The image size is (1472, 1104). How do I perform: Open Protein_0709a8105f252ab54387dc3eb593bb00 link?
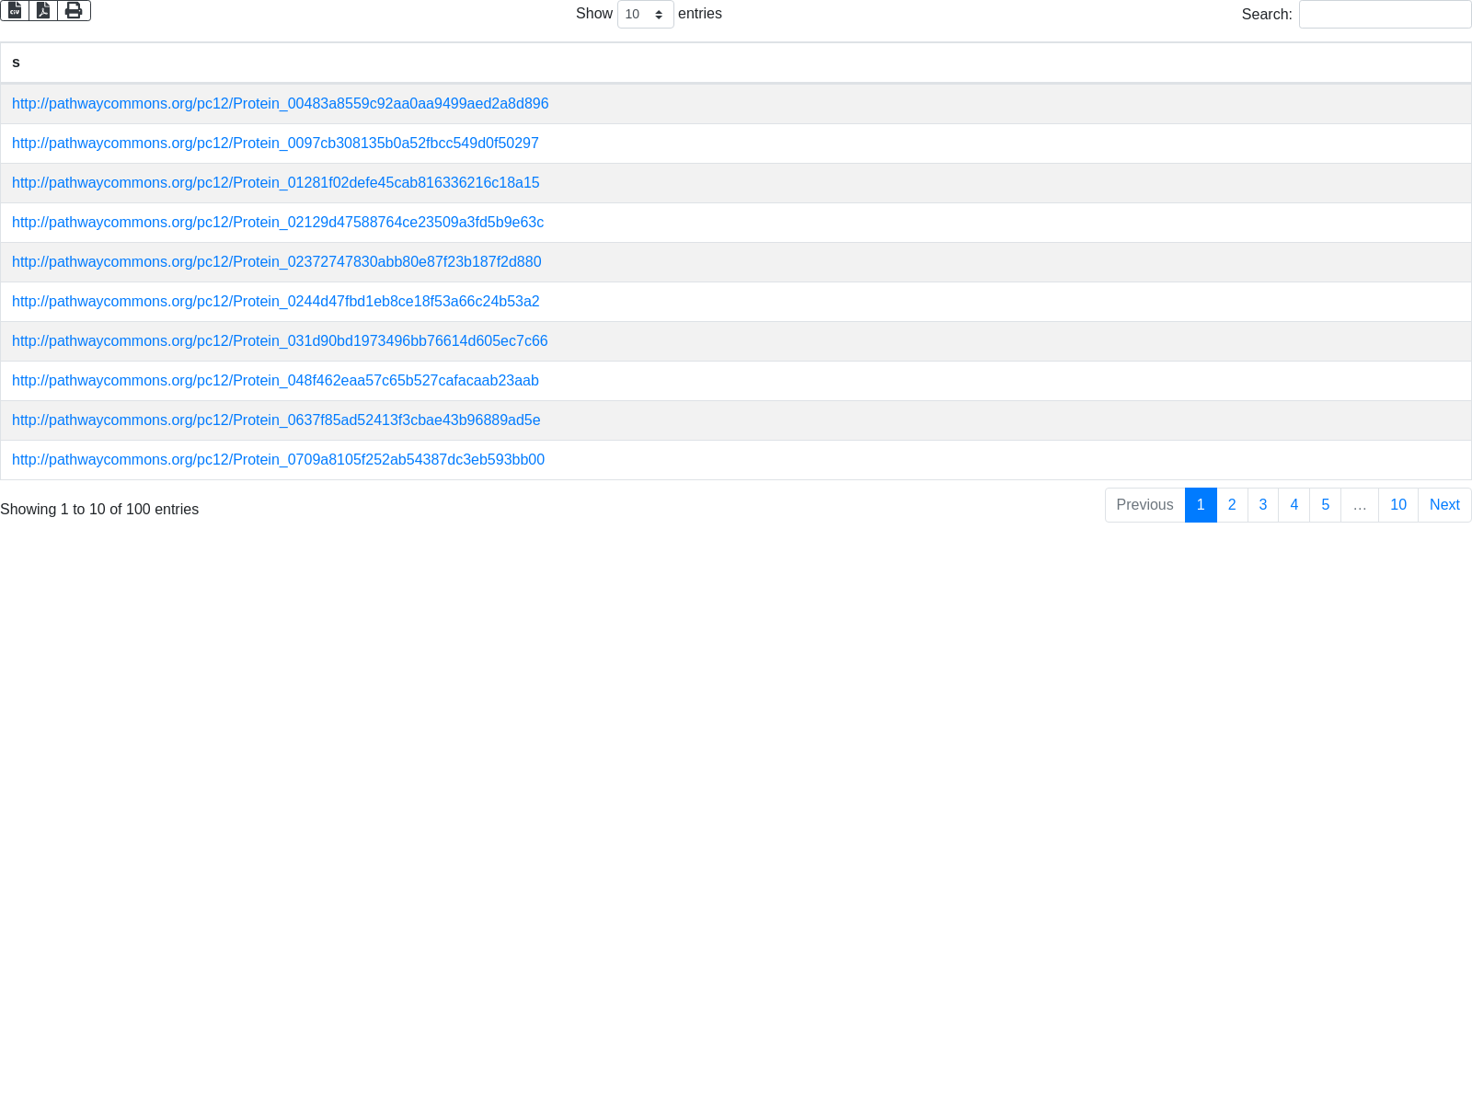[x=278, y=460]
